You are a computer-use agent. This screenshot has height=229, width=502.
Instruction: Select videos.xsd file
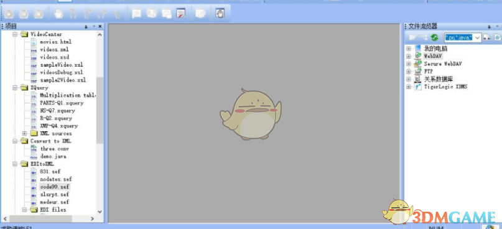(54, 57)
